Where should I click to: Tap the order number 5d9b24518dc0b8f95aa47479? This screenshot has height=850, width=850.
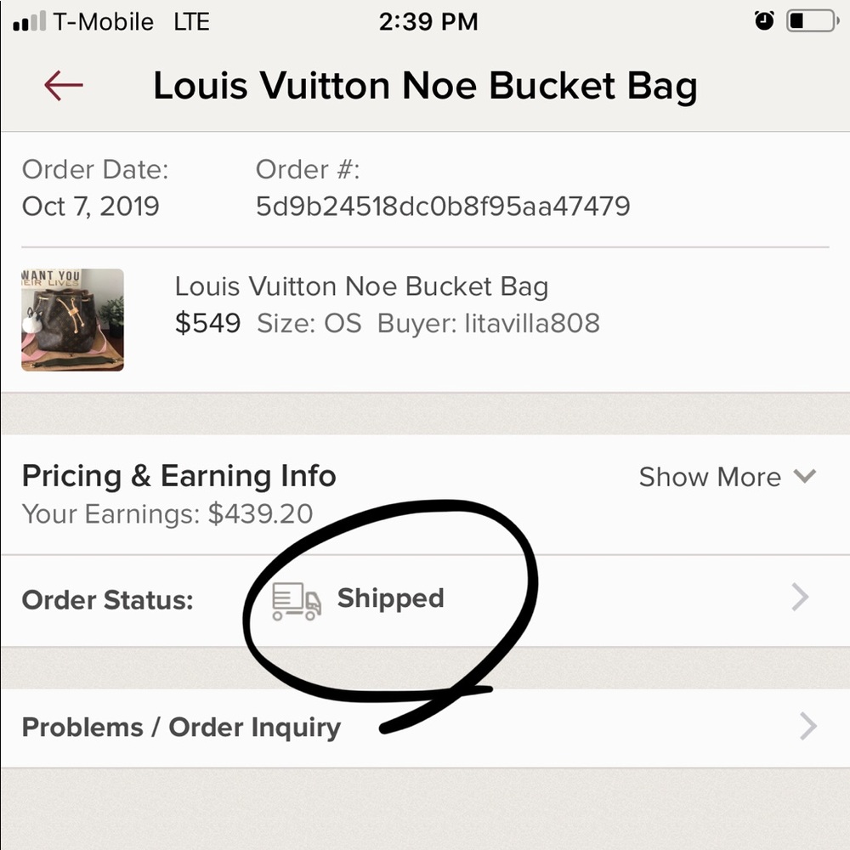tap(443, 206)
